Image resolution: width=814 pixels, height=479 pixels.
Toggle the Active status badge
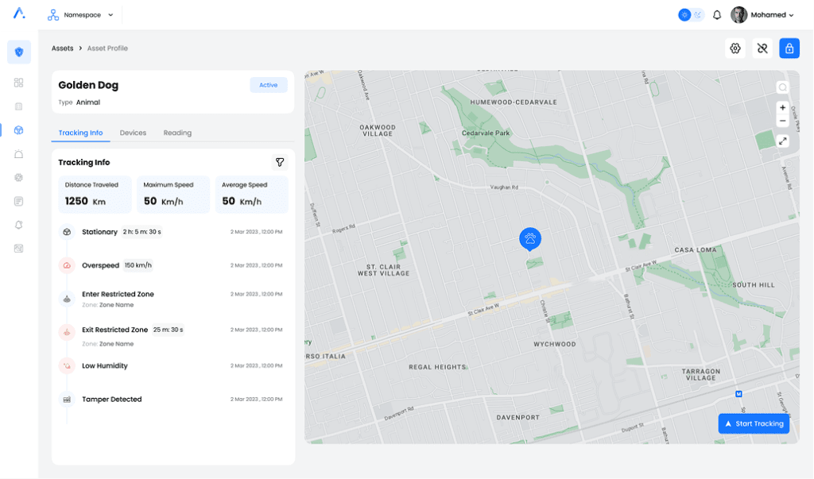coord(269,85)
